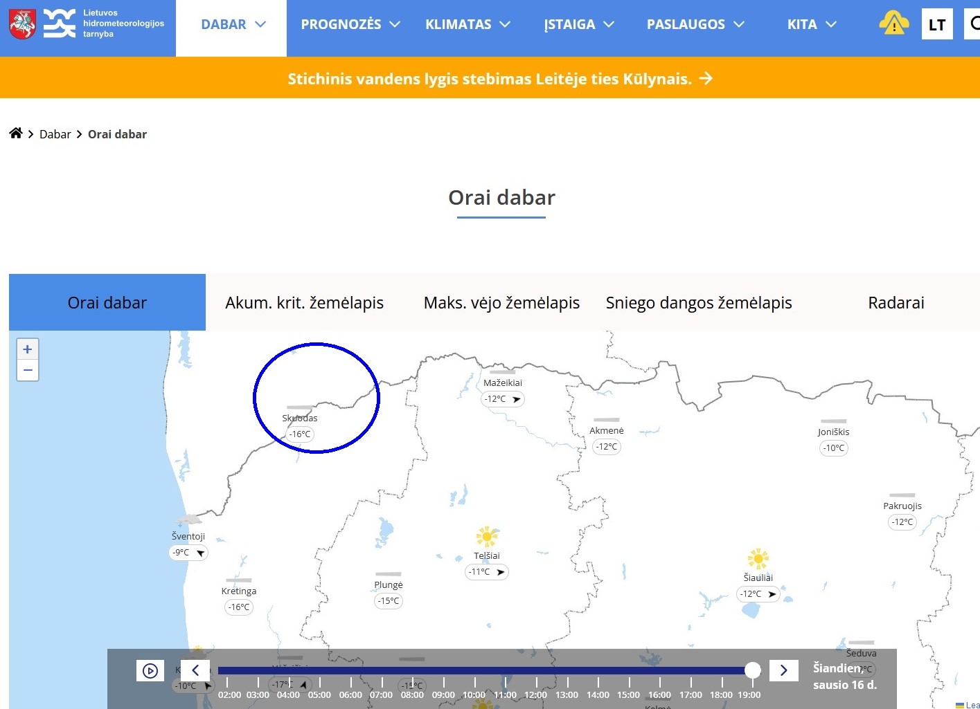This screenshot has height=709, width=980.
Task: Click the Šiauliai station label
Action: tap(758, 578)
